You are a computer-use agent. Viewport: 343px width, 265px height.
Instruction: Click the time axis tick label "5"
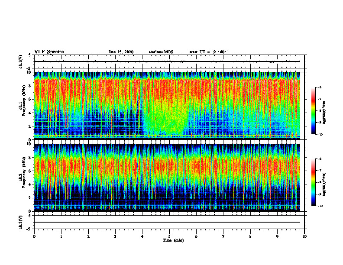pyautogui.click(x=169, y=236)
